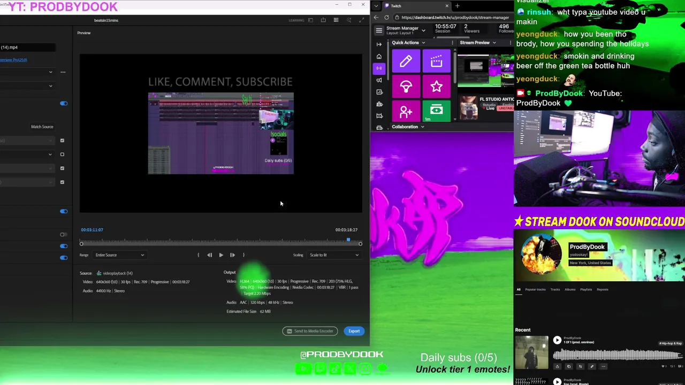The height and width of the screenshot is (385, 685).
Task: Reload the Twitch dashboard page
Action: (x=386, y=18)
